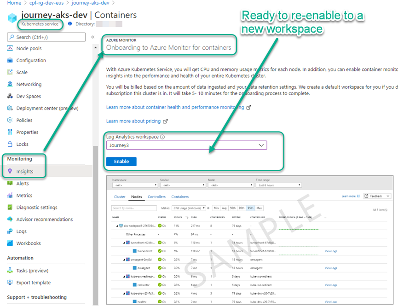Click the Metrics chart icon
The width and height of the screenshot is (398, 306).
10,196
